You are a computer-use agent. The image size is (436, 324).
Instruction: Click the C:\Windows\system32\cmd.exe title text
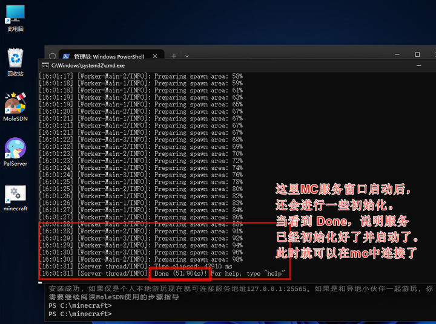(88, 65)
